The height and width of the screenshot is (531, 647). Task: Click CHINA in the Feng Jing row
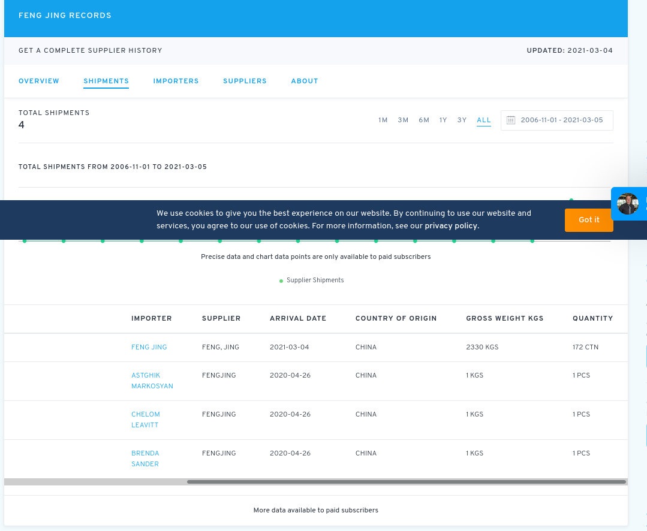366,347
